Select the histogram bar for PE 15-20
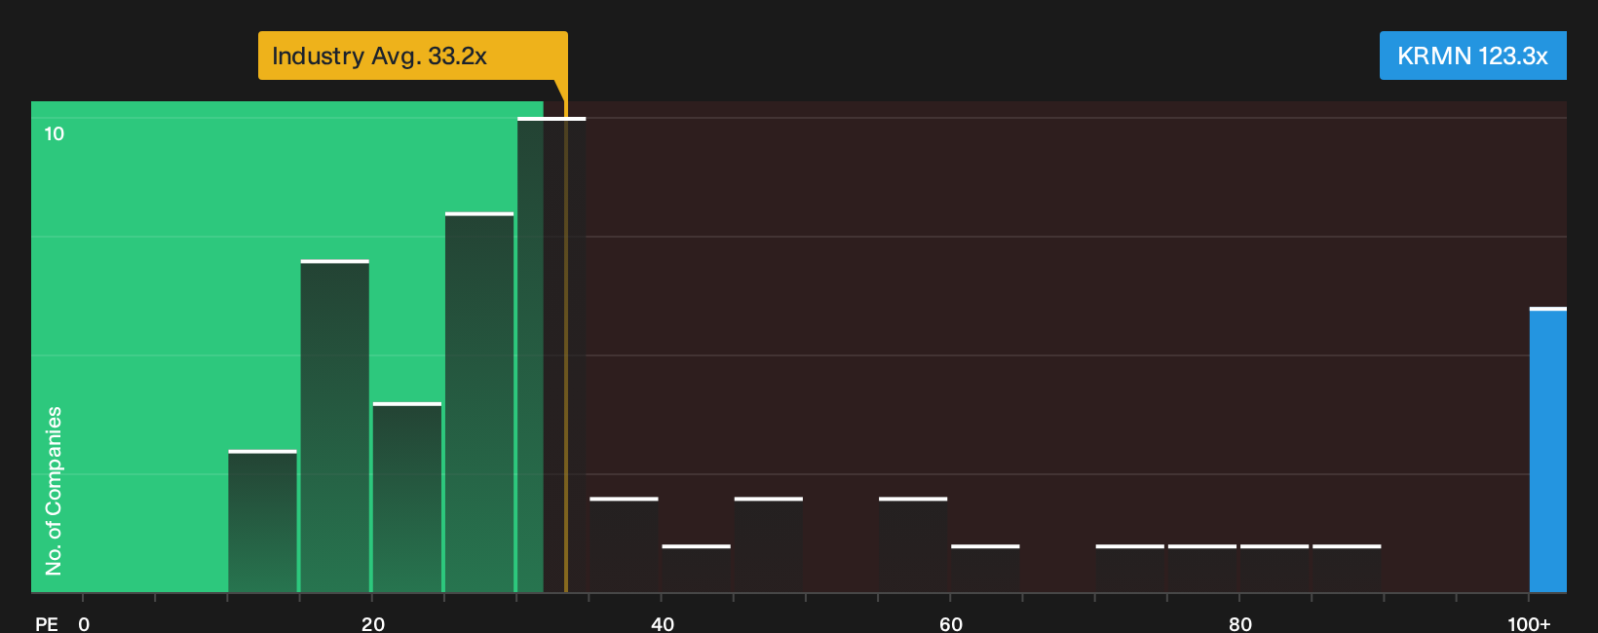The width and height of the screenshot is (1598, 633). (335, 426)
